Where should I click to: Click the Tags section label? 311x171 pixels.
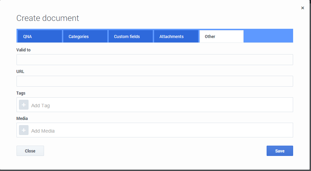tap(21, 93)
